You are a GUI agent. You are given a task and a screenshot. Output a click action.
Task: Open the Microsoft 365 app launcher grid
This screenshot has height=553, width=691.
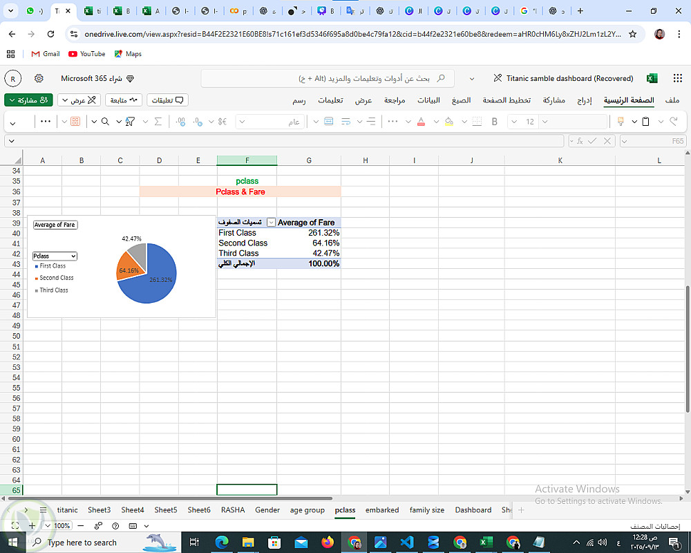(678, 79)
